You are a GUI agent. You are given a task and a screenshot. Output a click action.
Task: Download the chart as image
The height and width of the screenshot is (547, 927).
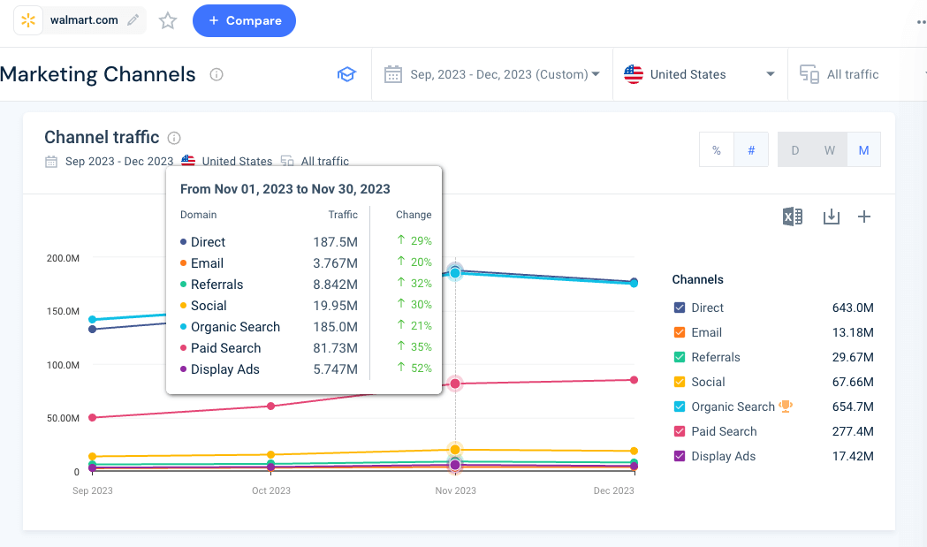coord(832,217)
